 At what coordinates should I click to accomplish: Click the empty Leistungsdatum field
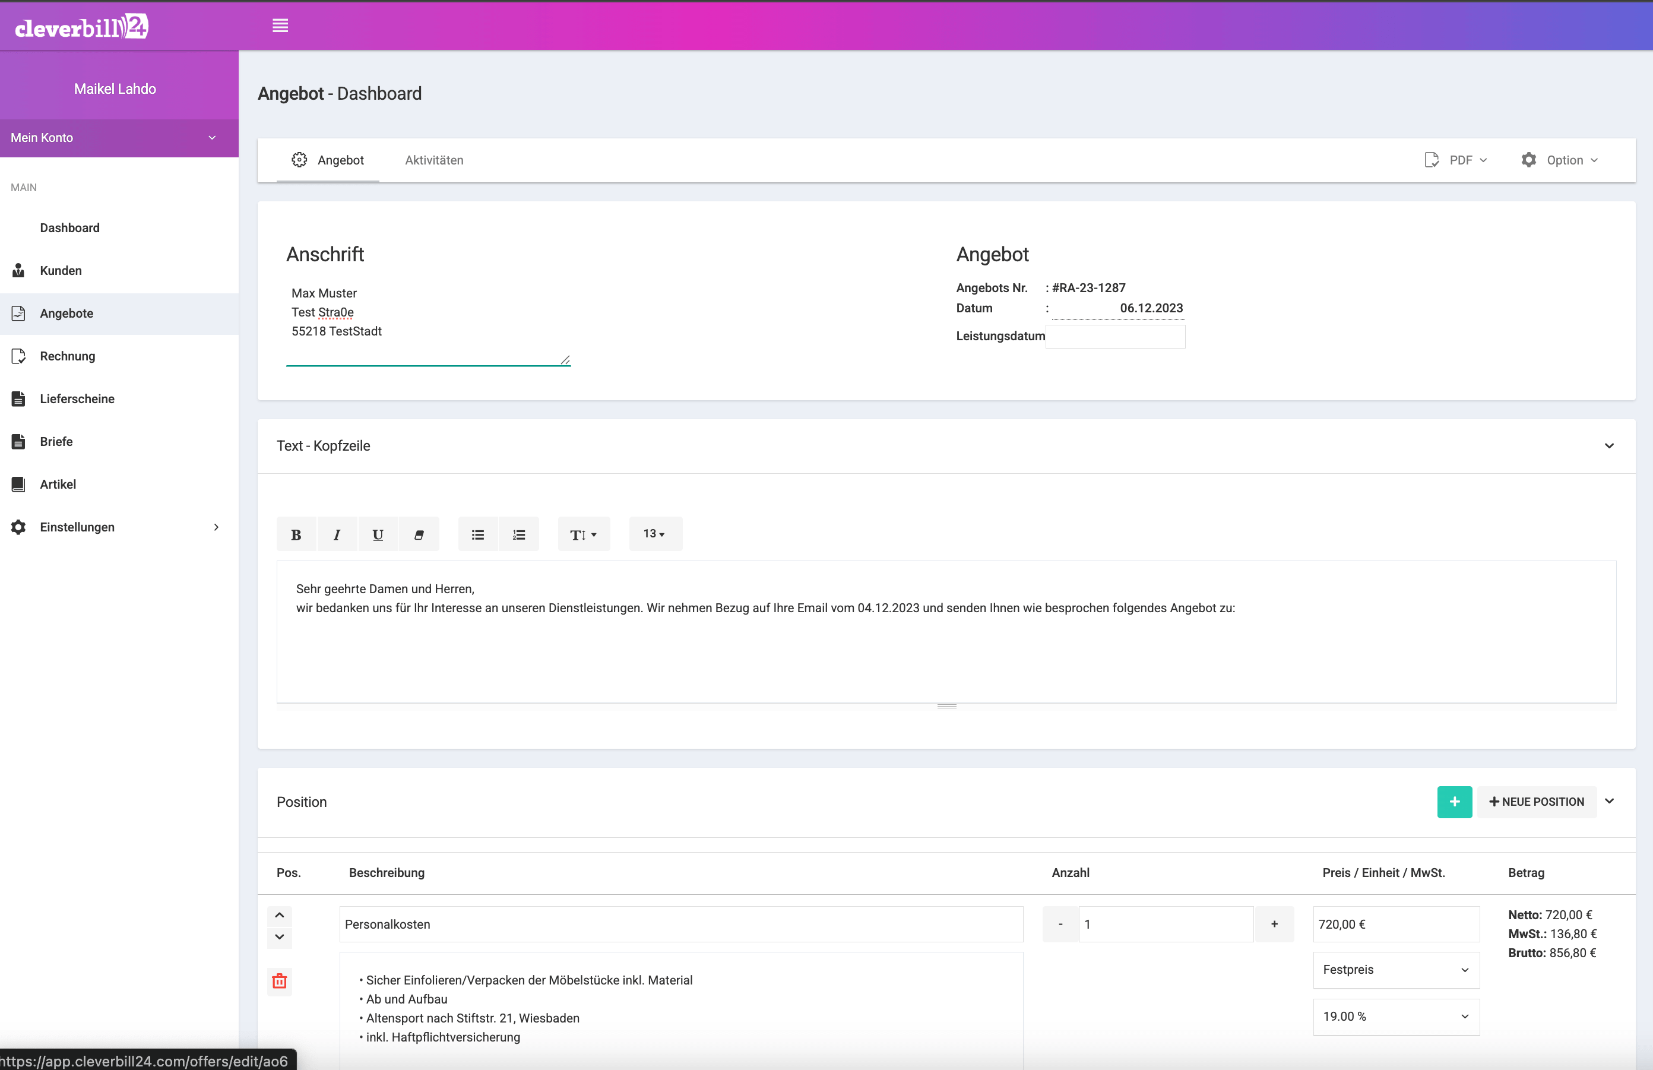pyautogui.click(x=1116, y=336)
